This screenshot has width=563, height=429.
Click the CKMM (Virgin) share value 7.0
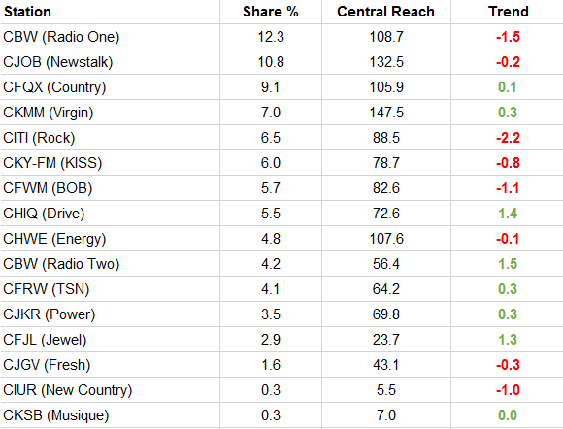pos(271,113)
